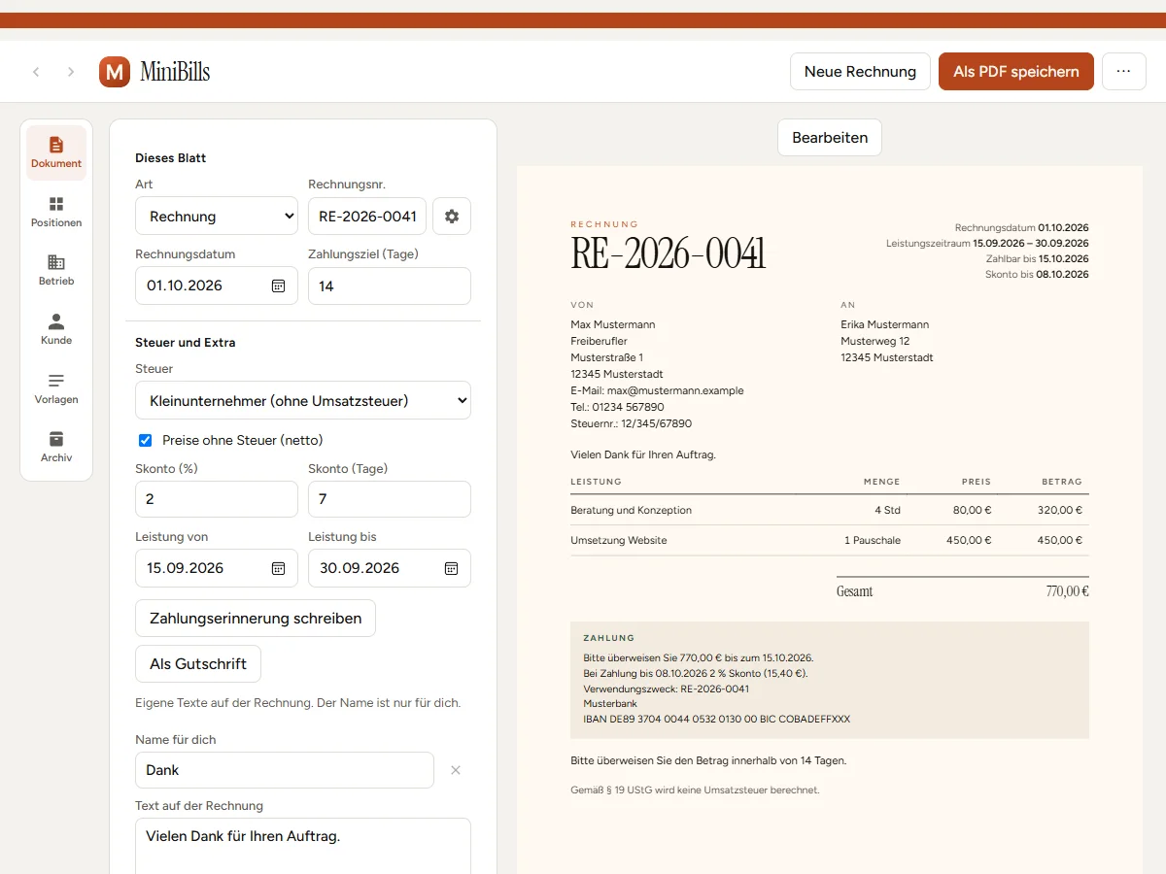Go back with the left arrow
Viewport: 1166px width, 874px height.
[x=37, y=72]
